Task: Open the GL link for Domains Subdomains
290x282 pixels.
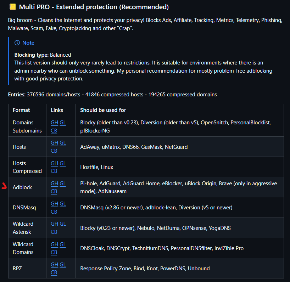Action: 63,122
